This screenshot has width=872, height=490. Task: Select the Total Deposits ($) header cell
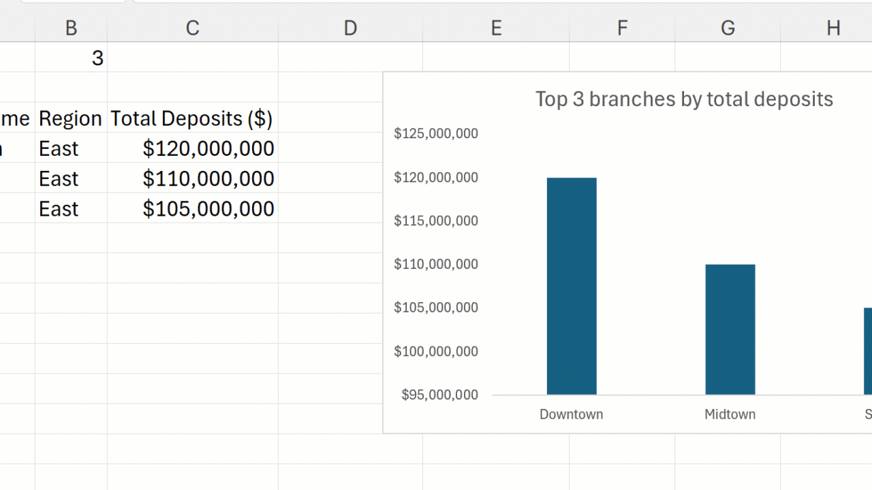(192, 118)
